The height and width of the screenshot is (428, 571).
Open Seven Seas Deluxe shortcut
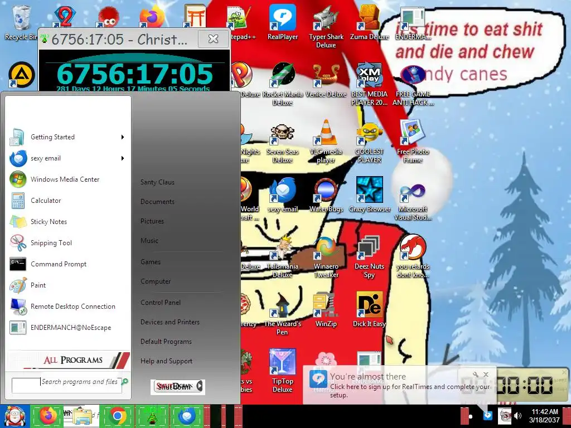tap(283, 142)
